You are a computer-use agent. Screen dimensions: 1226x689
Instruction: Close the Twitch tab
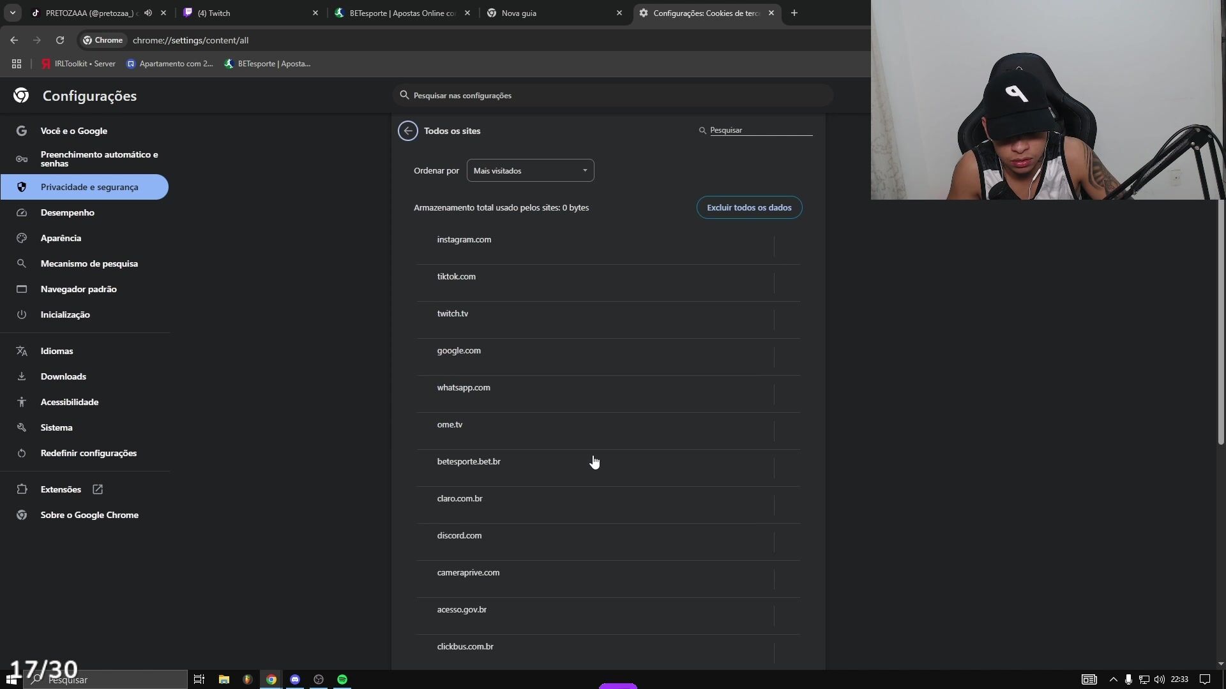pyautogui.click(x=315, y=13)
